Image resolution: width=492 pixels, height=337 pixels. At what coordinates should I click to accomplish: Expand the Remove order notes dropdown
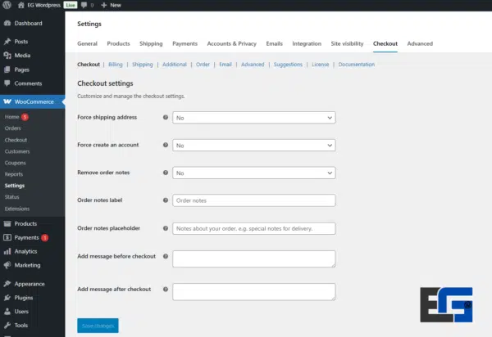pos(253,173)
